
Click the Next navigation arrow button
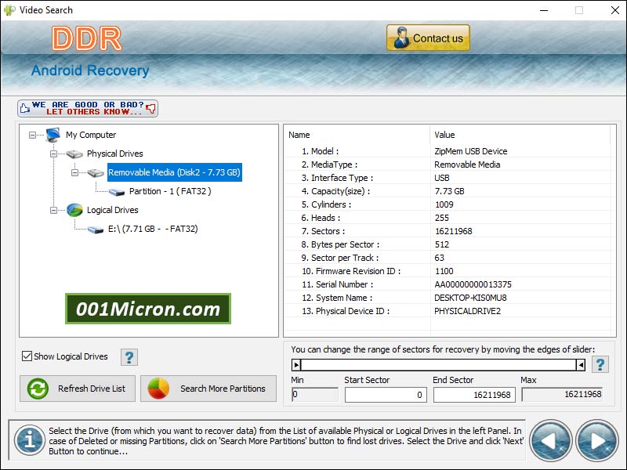(x=596, y=440)
